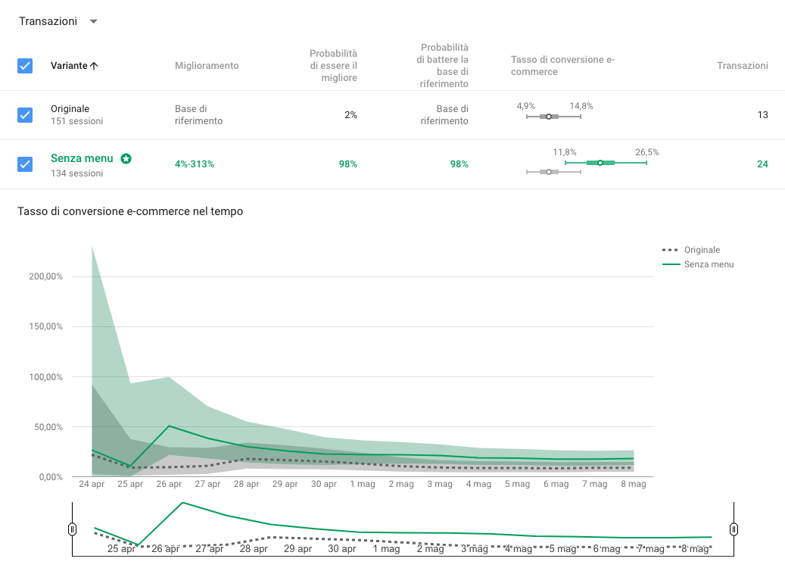This screenshot has width=785, height=571.
Task: Select the Originale variant name
Action: click(70, 109)
